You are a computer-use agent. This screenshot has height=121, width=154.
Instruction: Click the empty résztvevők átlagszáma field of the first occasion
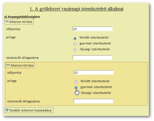coord(92,57)
